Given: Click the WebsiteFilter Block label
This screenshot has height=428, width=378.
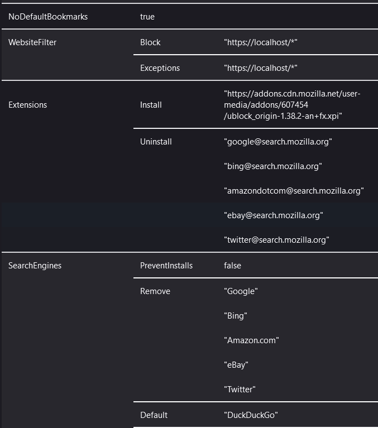Looking at the screenshot, I should (x=150, y=42).
